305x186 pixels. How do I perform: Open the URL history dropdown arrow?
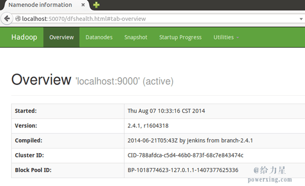[301, 19]
